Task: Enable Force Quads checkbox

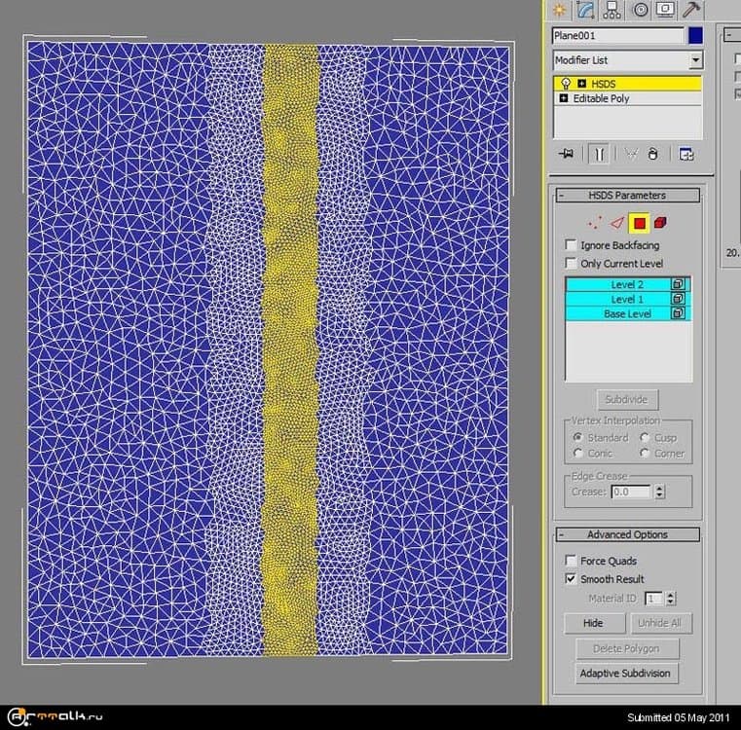Action: click(571, 561)
